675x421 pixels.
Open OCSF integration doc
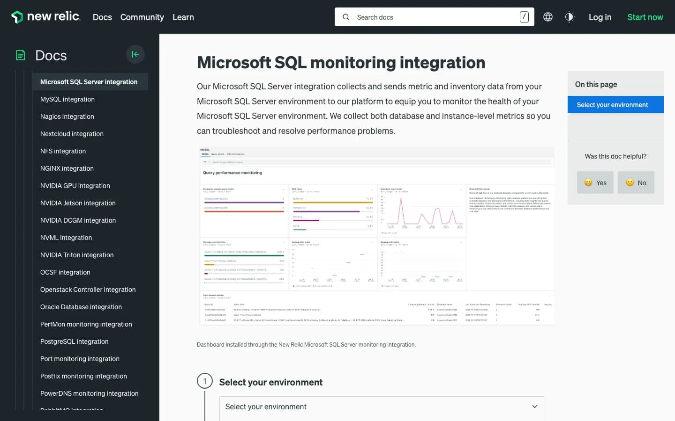[65, 272]
